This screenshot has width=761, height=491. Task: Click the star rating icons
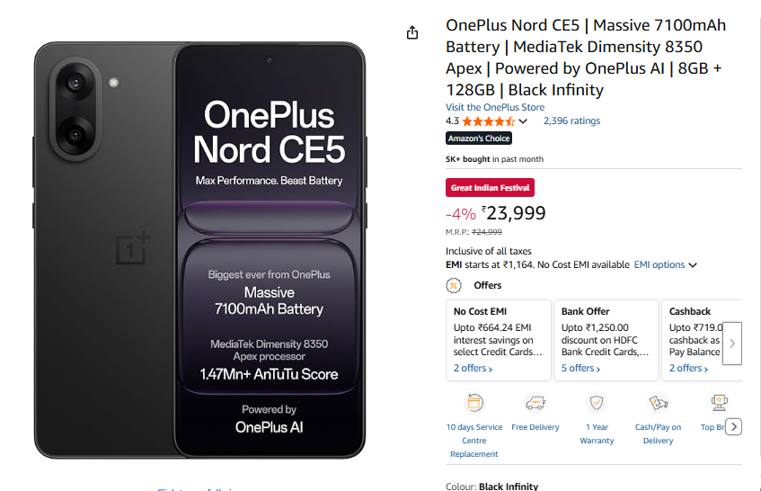[488, 121]
